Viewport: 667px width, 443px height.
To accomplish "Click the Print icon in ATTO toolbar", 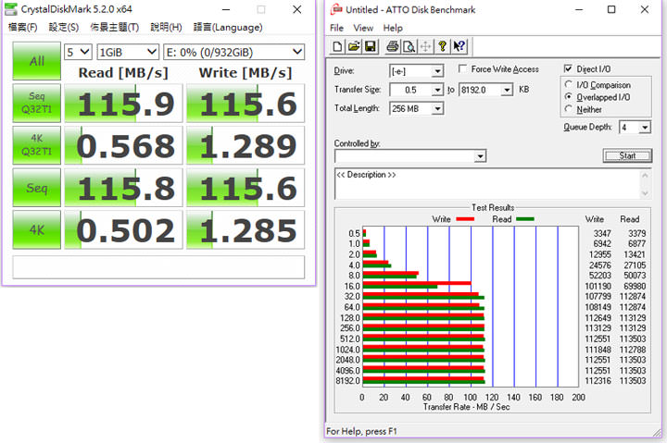I will tap(392, 46).
